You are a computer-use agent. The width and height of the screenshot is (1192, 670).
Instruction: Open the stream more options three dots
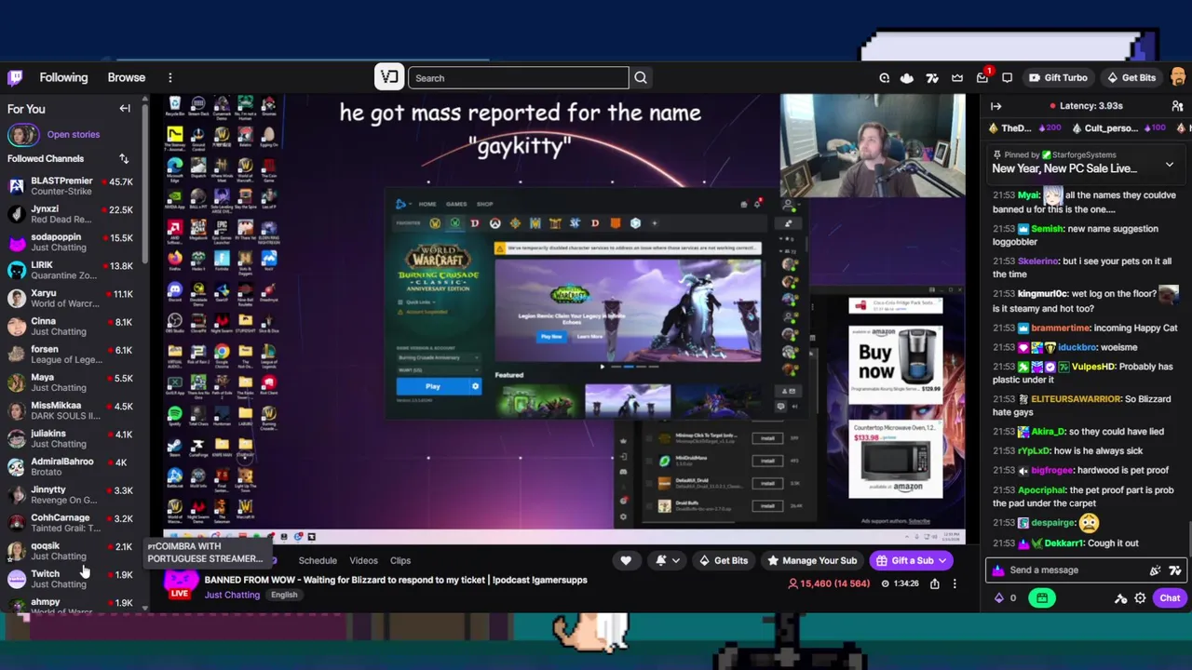[x=955, y=583]
